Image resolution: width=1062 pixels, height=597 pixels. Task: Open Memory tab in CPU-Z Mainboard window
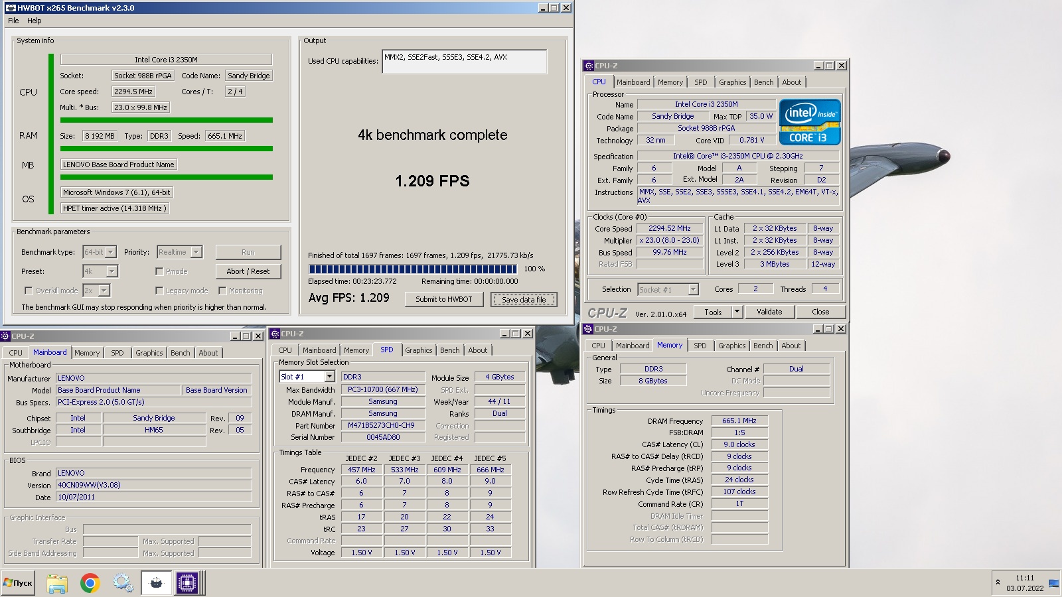[87, 353]
